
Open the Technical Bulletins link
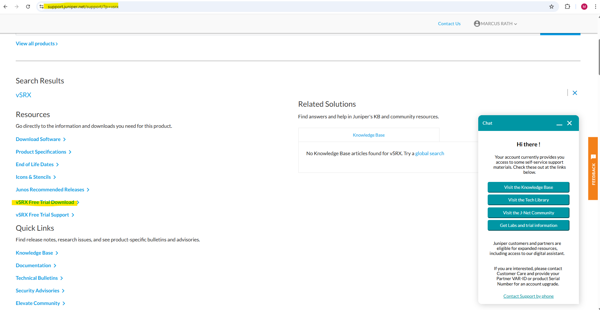pos(39,278)
